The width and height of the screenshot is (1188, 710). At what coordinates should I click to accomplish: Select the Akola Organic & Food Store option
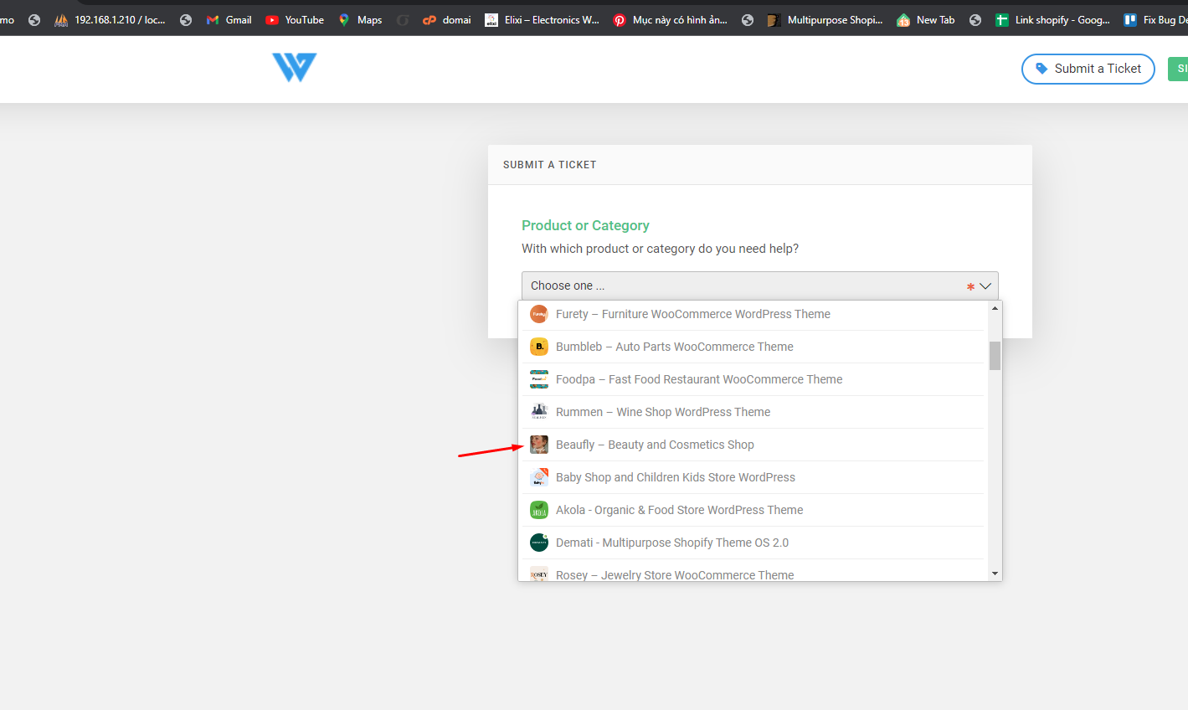[x=753, y=510]
